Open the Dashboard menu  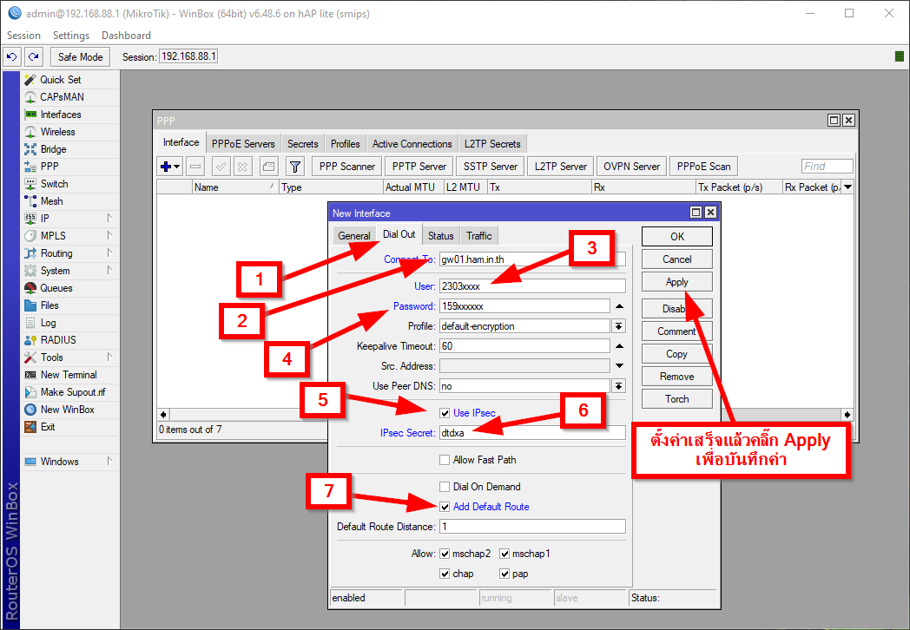click(x=126, y=36)
